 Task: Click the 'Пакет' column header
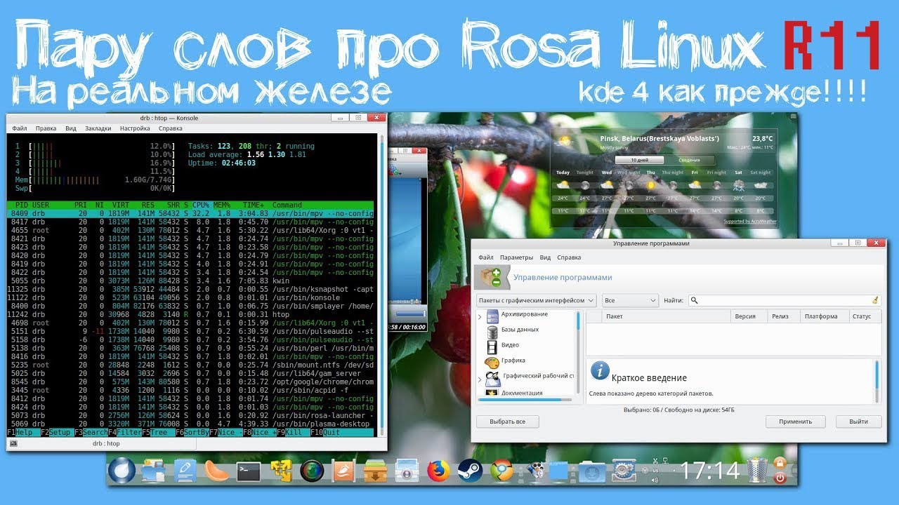[666, 316]
